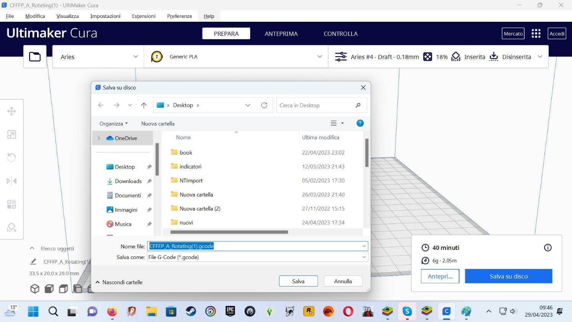
Task: Open the Ultimaker apps grid icon
Action: (536, 34)
